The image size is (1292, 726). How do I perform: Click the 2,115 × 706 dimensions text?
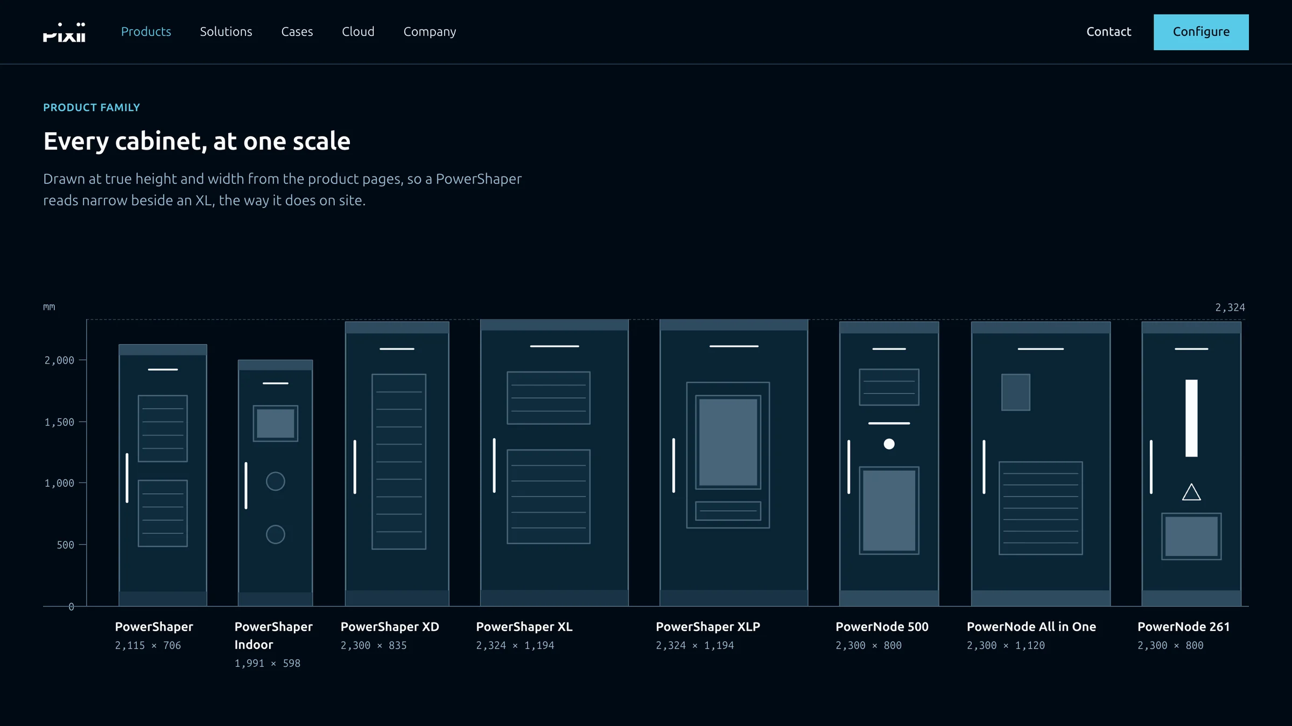[148, 645]
